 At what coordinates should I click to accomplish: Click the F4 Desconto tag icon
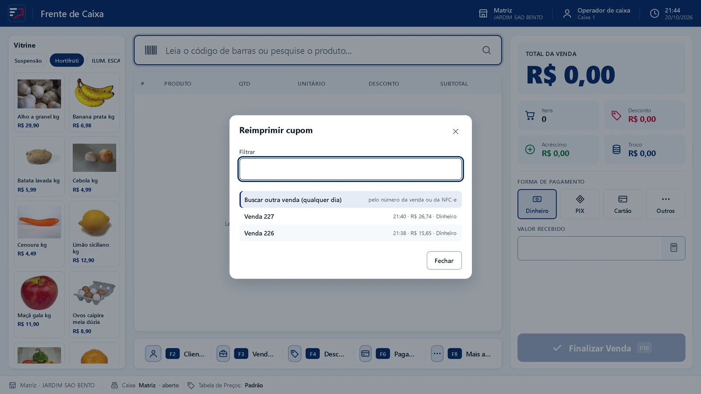tap(294, 354)
